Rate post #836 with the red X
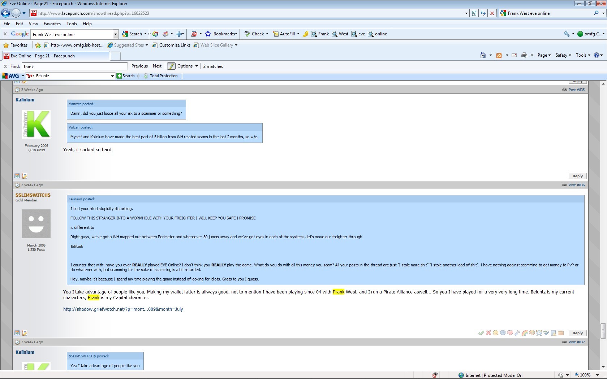This screenshot has width=607, height=379. tap(488, 333)
